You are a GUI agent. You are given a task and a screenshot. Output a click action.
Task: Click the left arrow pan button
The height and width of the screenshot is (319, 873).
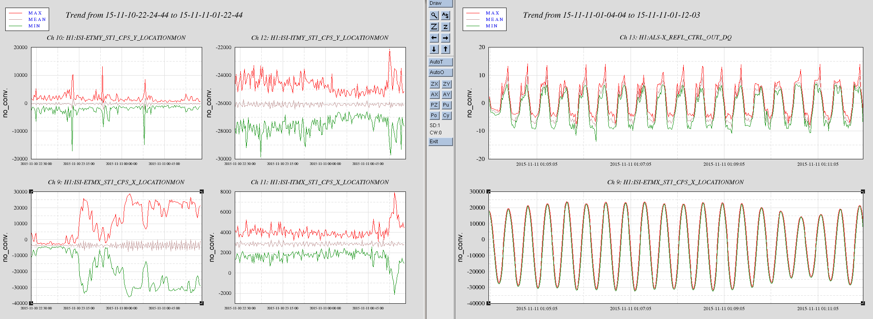(x=434, y=38)
